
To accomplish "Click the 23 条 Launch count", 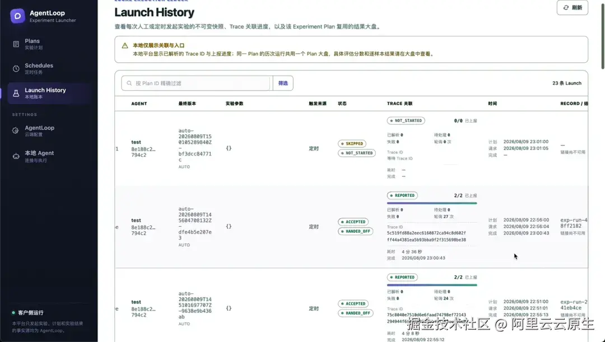I will (x=567, y=83).
